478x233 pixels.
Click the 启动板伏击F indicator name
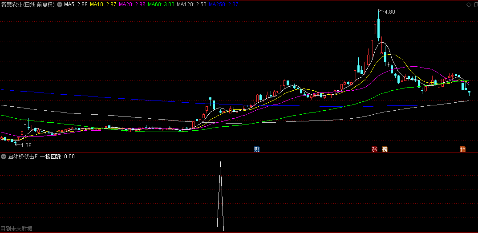[x=23, y=157]
